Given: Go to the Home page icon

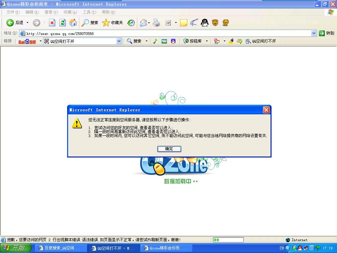Looking at the screenshot, I should coord(73,23).
